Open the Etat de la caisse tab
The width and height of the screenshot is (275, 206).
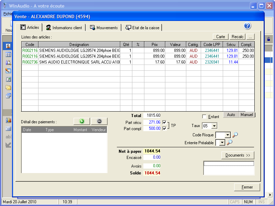(x=142, y=28)
